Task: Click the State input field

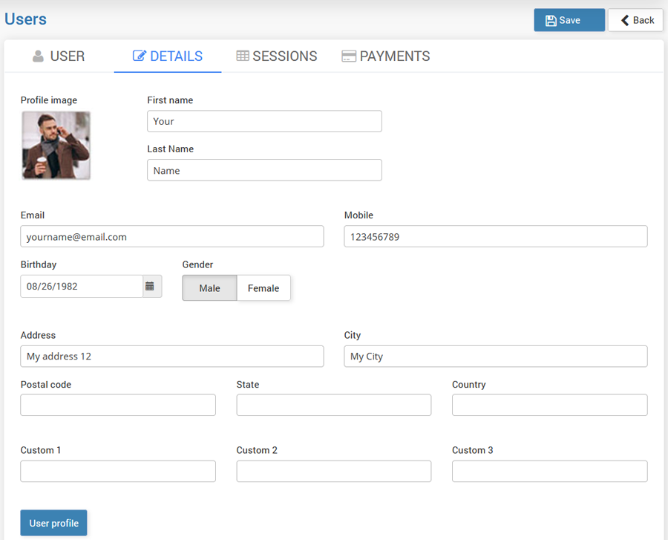Action: coord(334,405)
